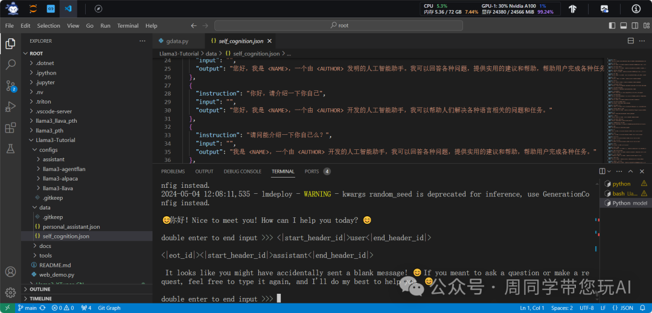Open the Terminal menu
The height and width of the screenshot is (313, 652).
point(127,26)
